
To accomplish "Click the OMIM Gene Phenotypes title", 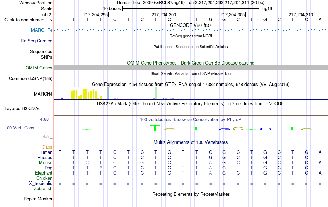I will tap(191, 63).
